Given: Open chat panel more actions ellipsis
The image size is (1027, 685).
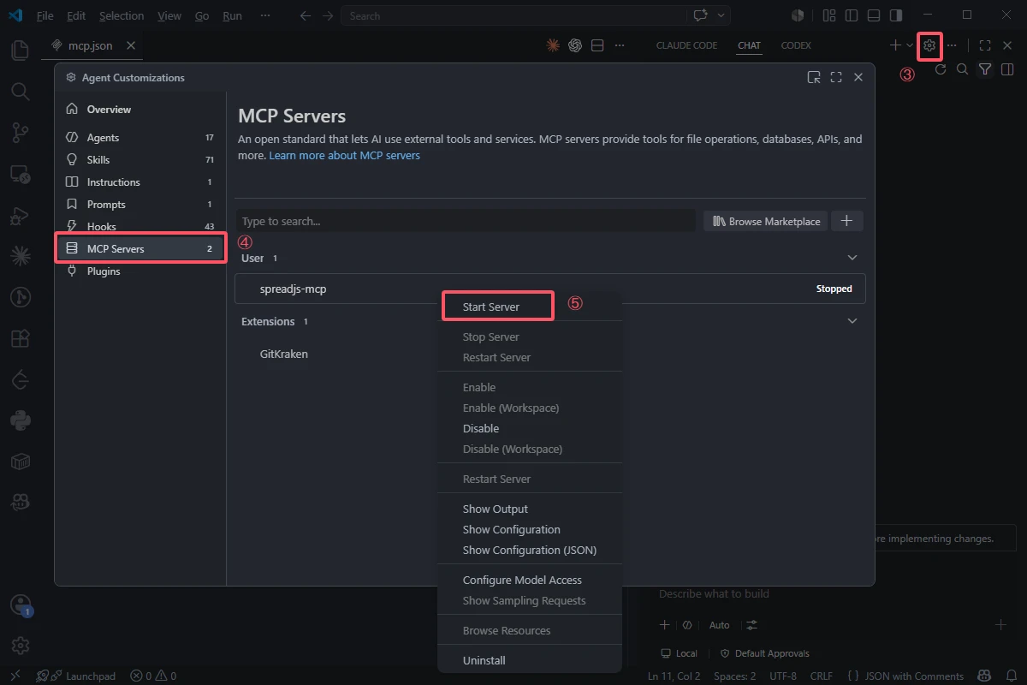Looking at the screenshot, I should (x=952, y=45).
